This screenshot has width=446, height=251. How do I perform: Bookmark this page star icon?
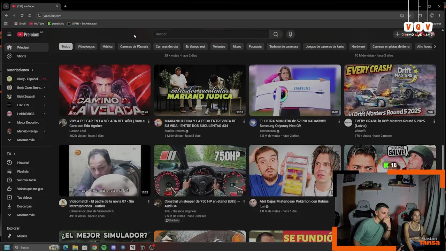[409, 16]
